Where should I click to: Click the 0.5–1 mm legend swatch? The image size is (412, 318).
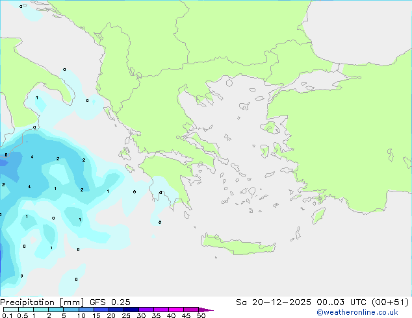(x=26, y=310)
